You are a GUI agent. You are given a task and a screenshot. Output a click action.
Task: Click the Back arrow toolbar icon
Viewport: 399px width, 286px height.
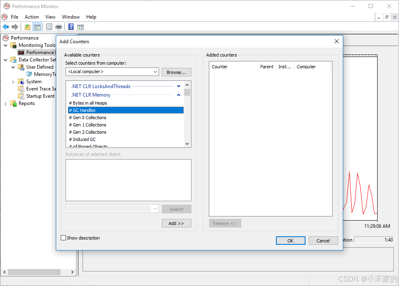[6, 27]
